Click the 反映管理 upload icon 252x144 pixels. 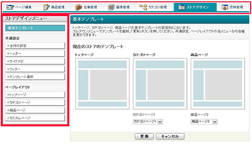225,7
